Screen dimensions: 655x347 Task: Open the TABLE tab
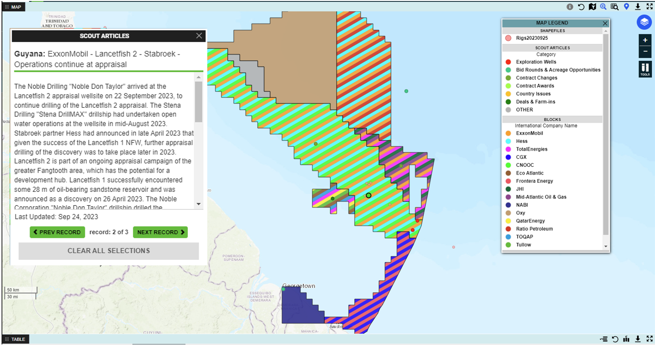point(15,339)
